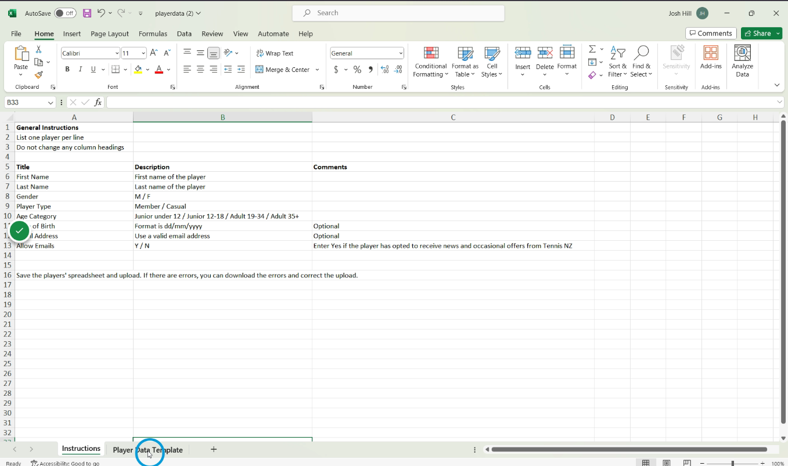Click the Comments button
788x466 pixels.
point(711,33)
